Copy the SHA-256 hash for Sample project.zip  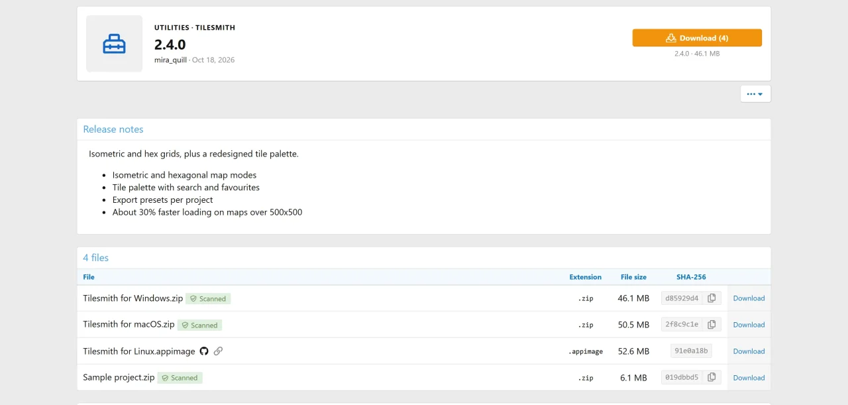(712, 378)
